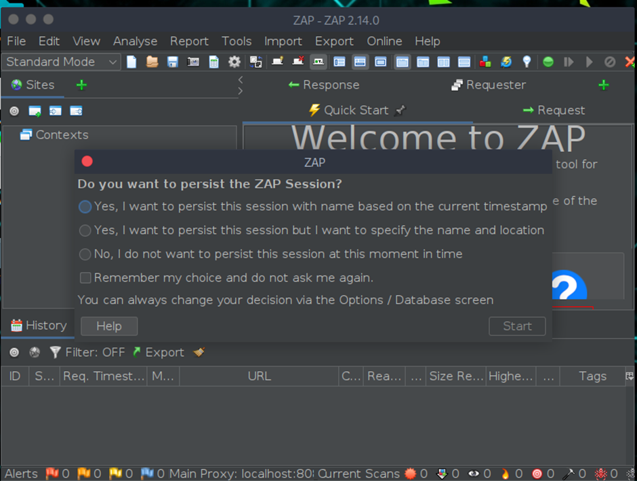Select the Contexts tree node
637x481 pixels.
[x=54, y=134]
